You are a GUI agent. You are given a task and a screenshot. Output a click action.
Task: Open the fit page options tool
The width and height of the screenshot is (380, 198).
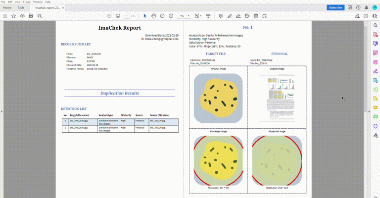(198, 16)
